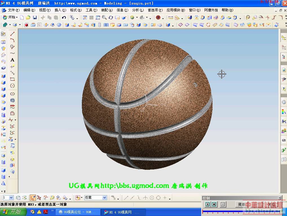Click the Fit view icon in the toolbar
Image resolution: width=287 pixels, height=216 pixels.
pos(85,17)
